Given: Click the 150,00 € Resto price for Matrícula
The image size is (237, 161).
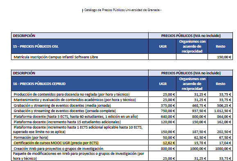Looking at the screenshot, I should [224, 57].
